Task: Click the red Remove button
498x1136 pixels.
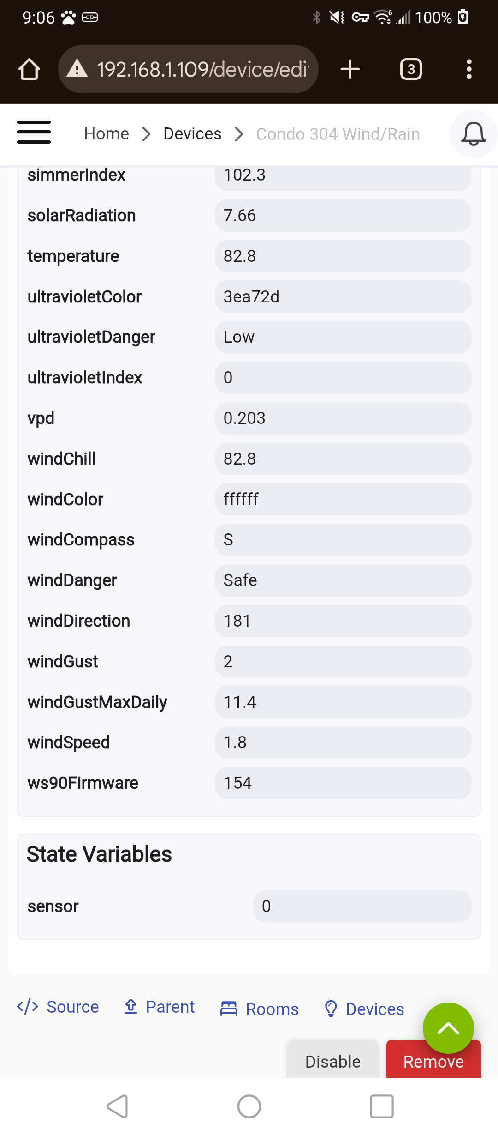Action: [433, 1061]
